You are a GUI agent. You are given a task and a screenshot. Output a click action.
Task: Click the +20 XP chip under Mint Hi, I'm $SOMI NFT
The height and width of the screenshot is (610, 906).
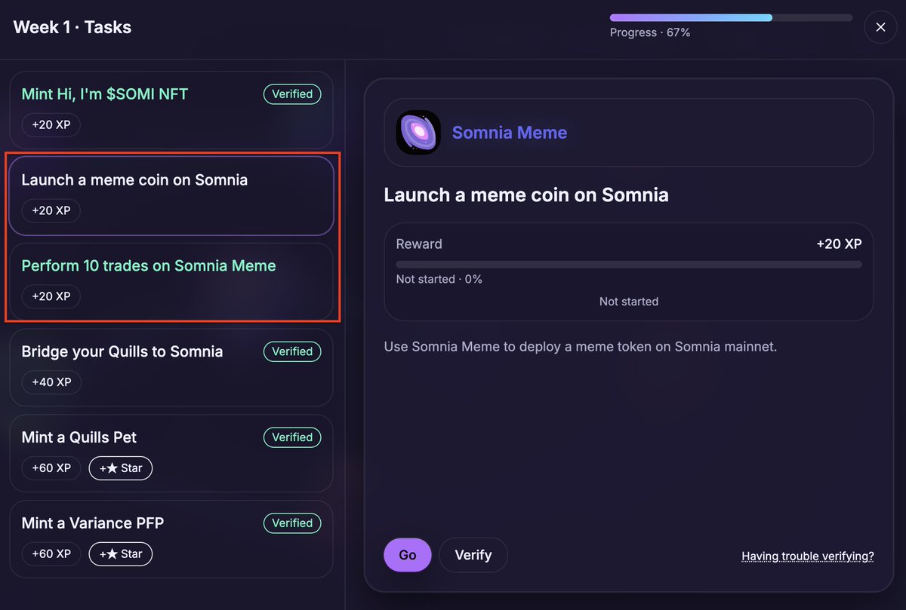point(51,125)
